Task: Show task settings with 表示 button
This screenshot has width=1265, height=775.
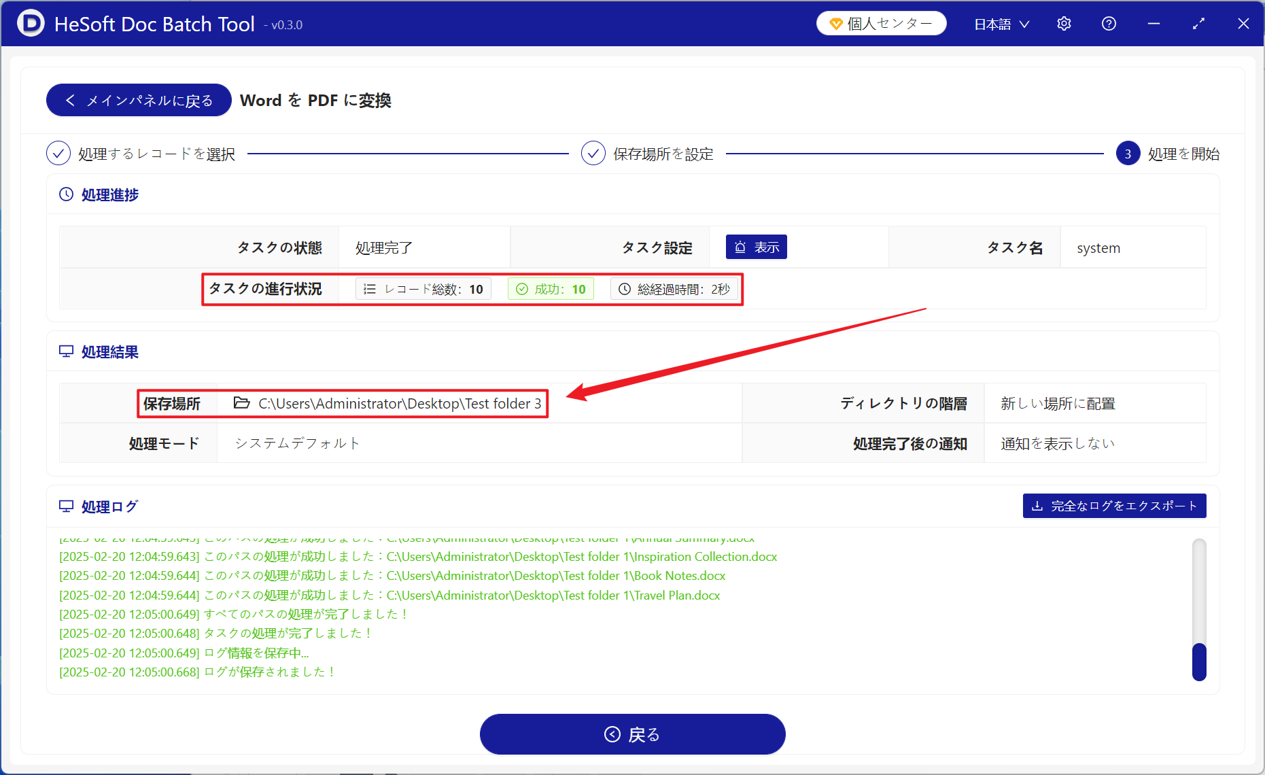Action: (x=757, y=247)
